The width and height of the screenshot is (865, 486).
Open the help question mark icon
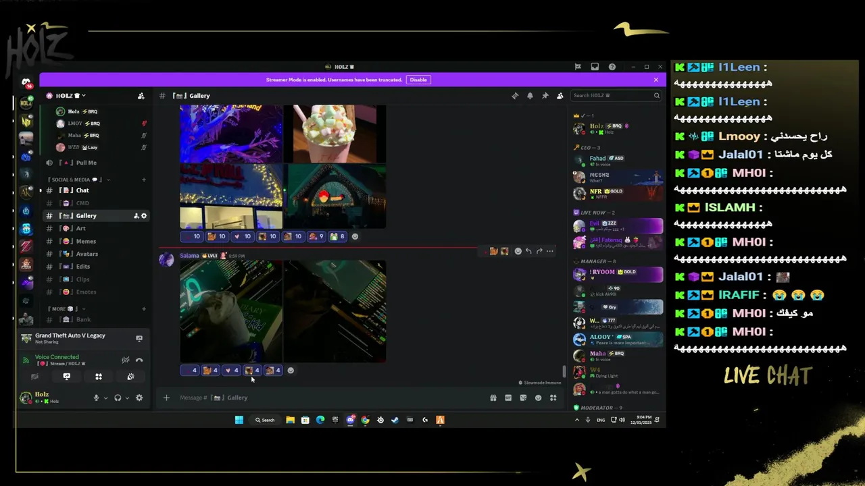612,67
